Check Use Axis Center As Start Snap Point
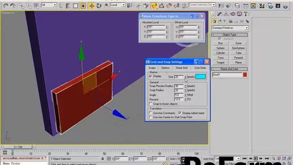Screen dimensions: 293x165 pos(151,117)
